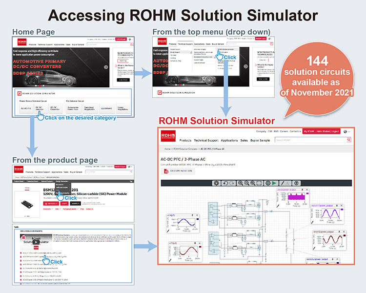
Task: Pin the magenta power output graph at top
Action: point(303,190)
